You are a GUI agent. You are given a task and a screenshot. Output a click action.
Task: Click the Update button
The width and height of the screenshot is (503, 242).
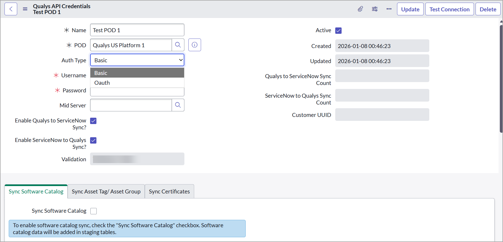(410, 9)
